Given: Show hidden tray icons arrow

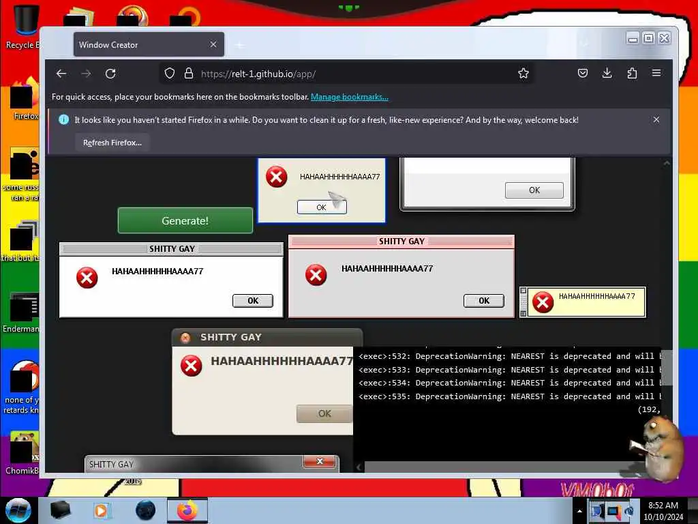Looking at the screenshot, I should [579, 511].
